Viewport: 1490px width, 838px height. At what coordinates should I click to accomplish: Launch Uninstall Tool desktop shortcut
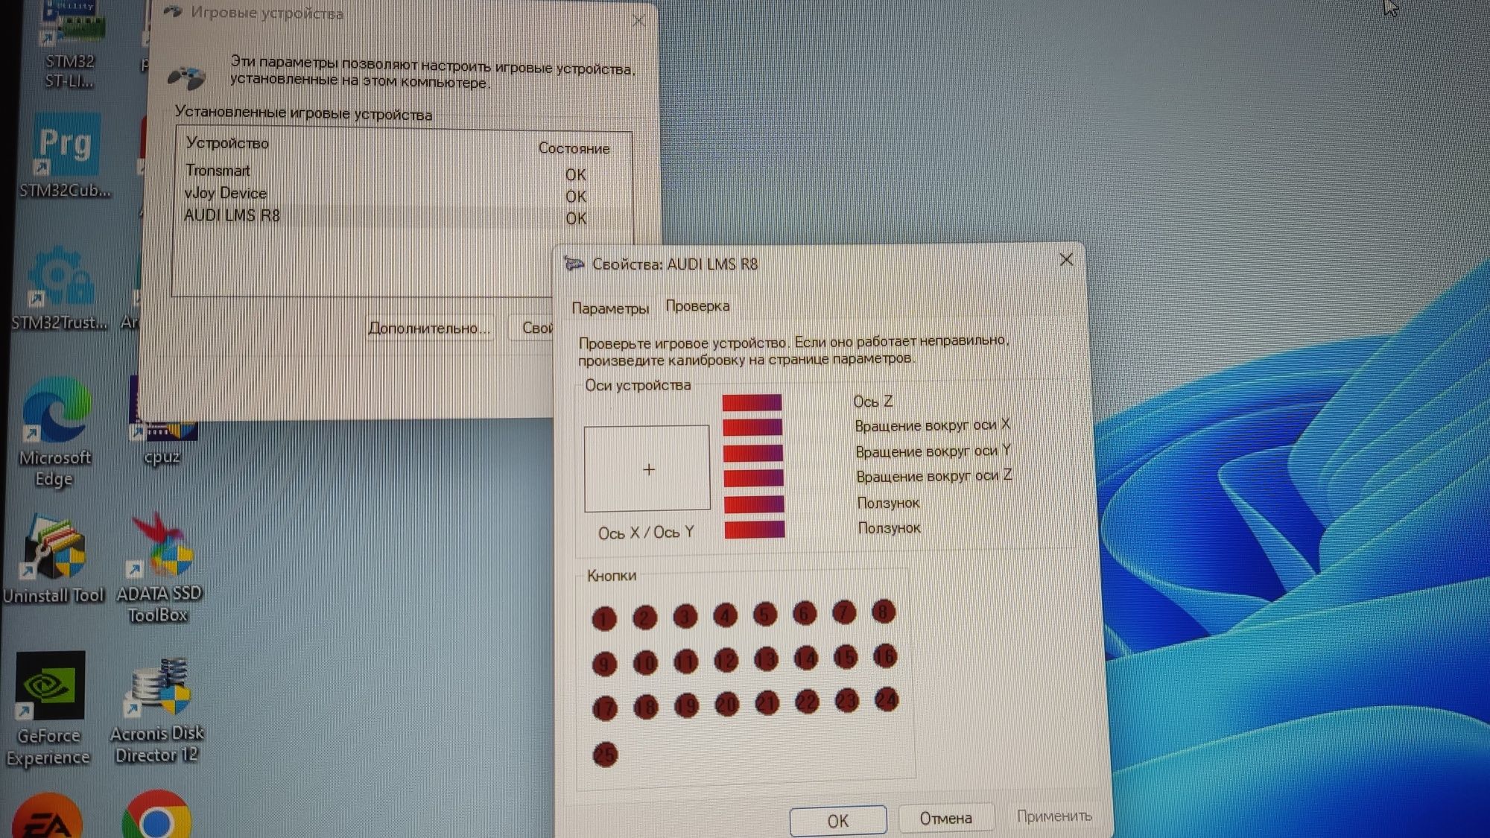[x=54, y=560]
